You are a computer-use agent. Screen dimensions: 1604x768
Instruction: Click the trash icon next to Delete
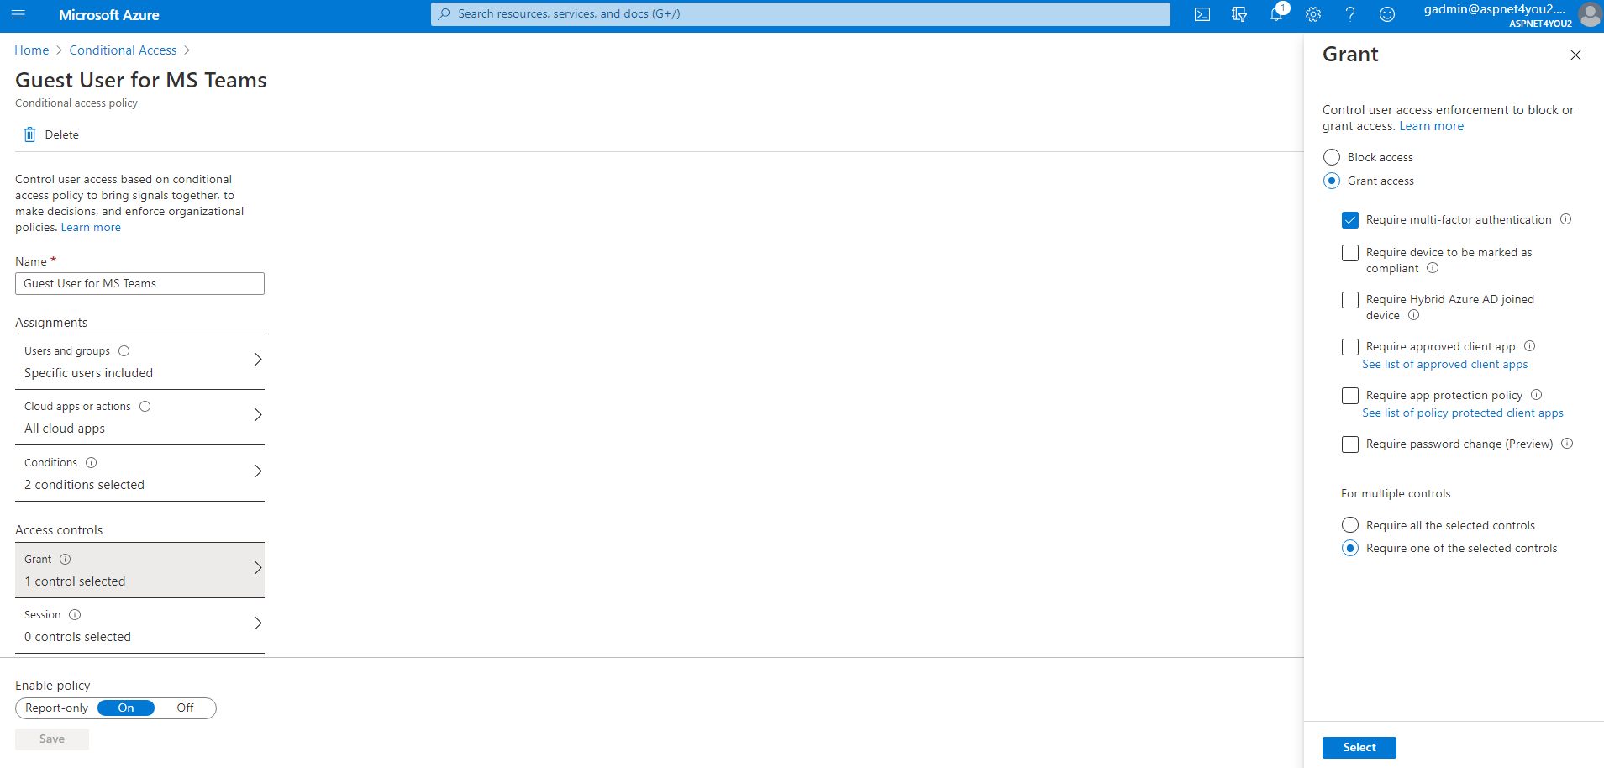(30, 134)
